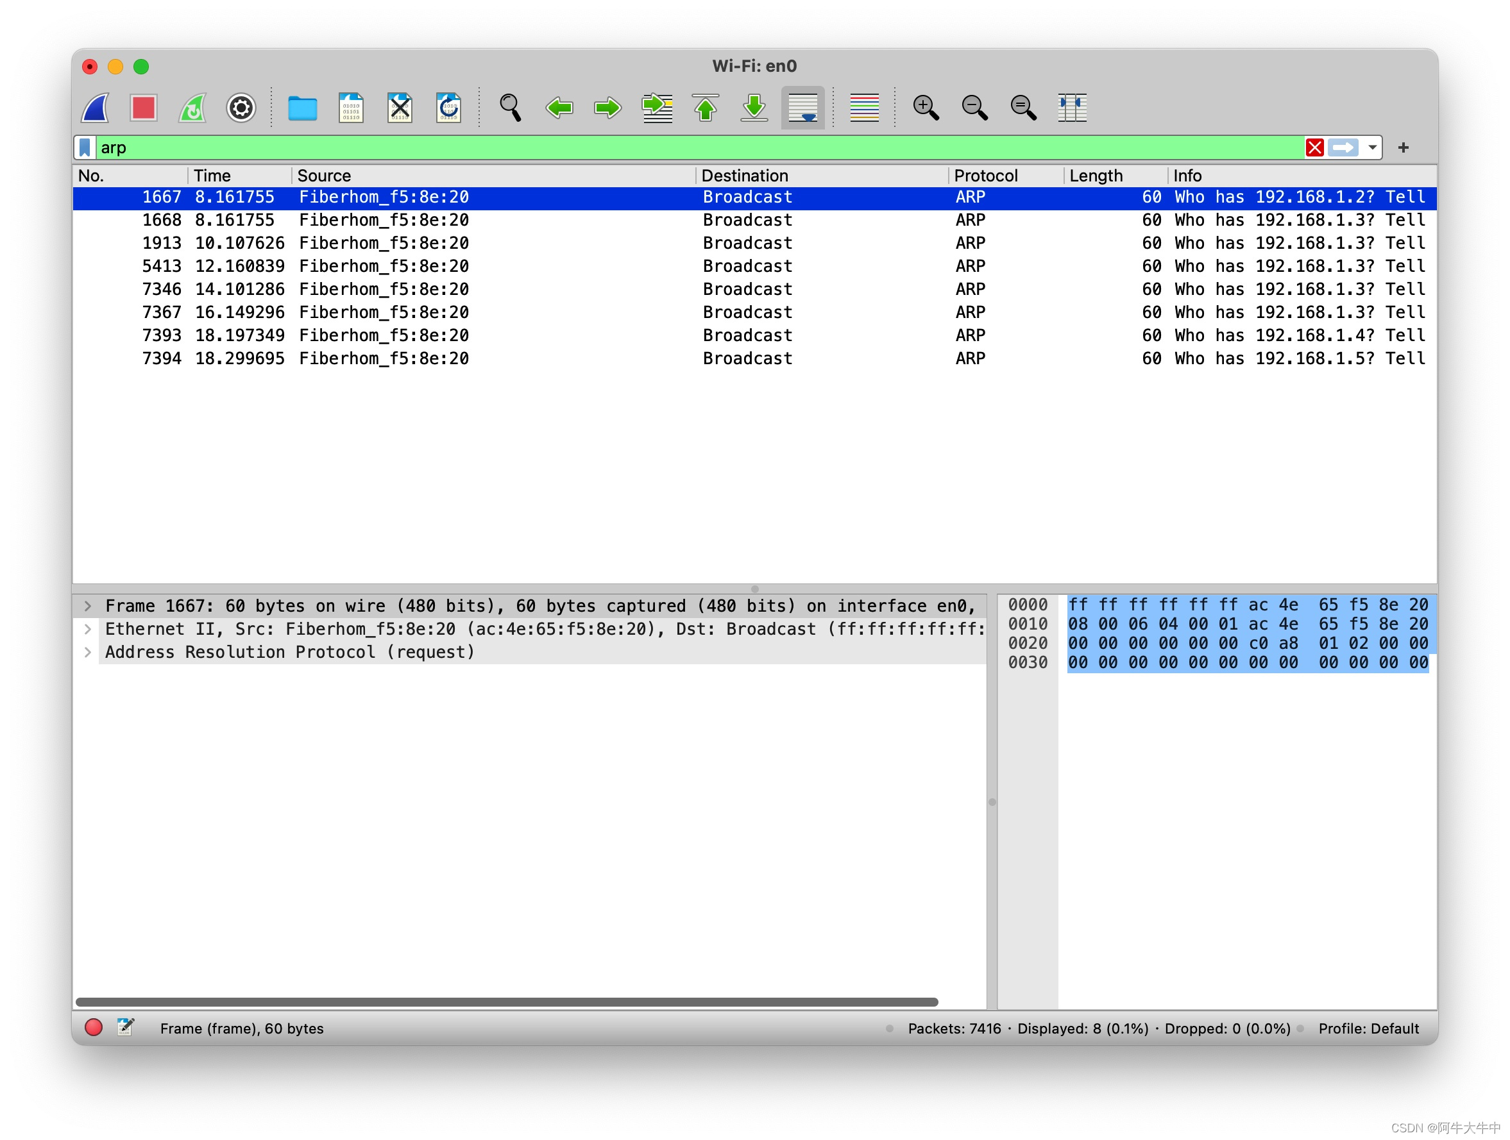Open a capture file folder icon
This screenshot has width=1510, height=1140.
pos(302,108)
